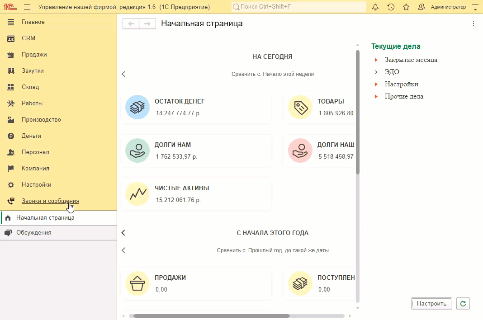Expand the ЭДО tasks group

point(376,72)
